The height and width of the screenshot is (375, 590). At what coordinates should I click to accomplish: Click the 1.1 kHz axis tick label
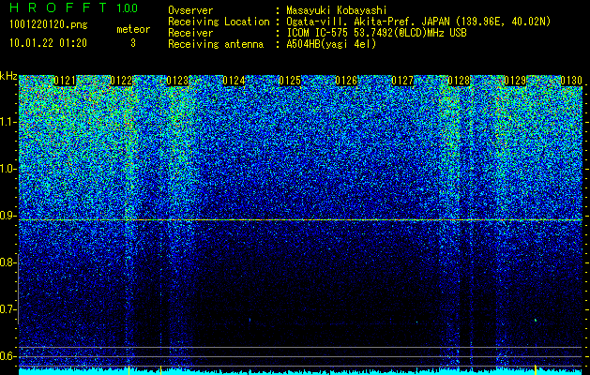tap(8, 122)
